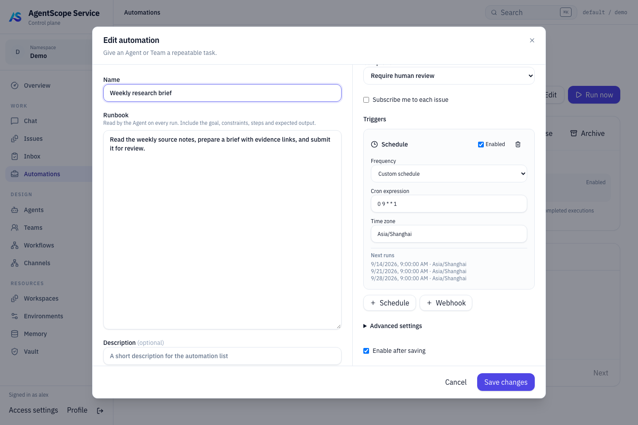Save changes to the automation
Image resolution: width=638 pixels, height=425 pixels.
(x=506, y=382)
